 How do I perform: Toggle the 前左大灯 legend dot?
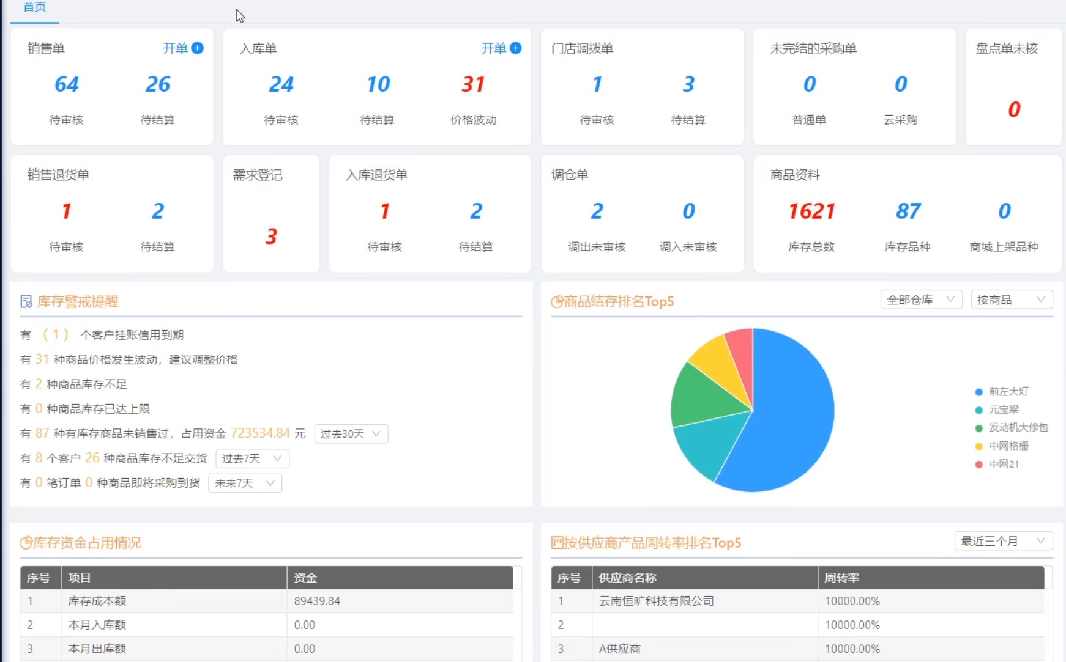click(x=979, y=392)
